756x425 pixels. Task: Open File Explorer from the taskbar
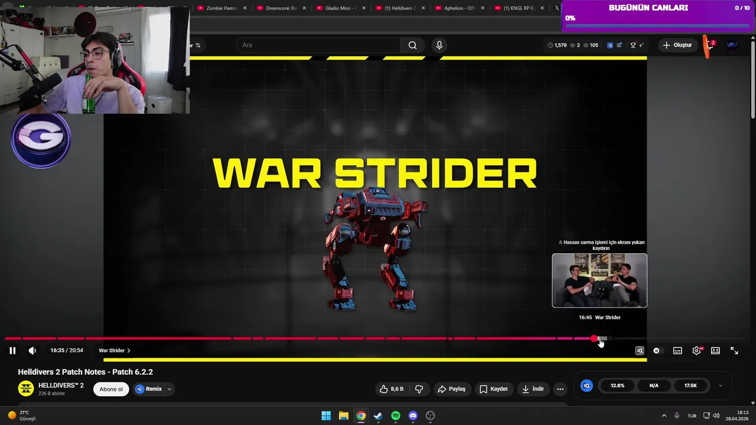[x=344, y=416]
